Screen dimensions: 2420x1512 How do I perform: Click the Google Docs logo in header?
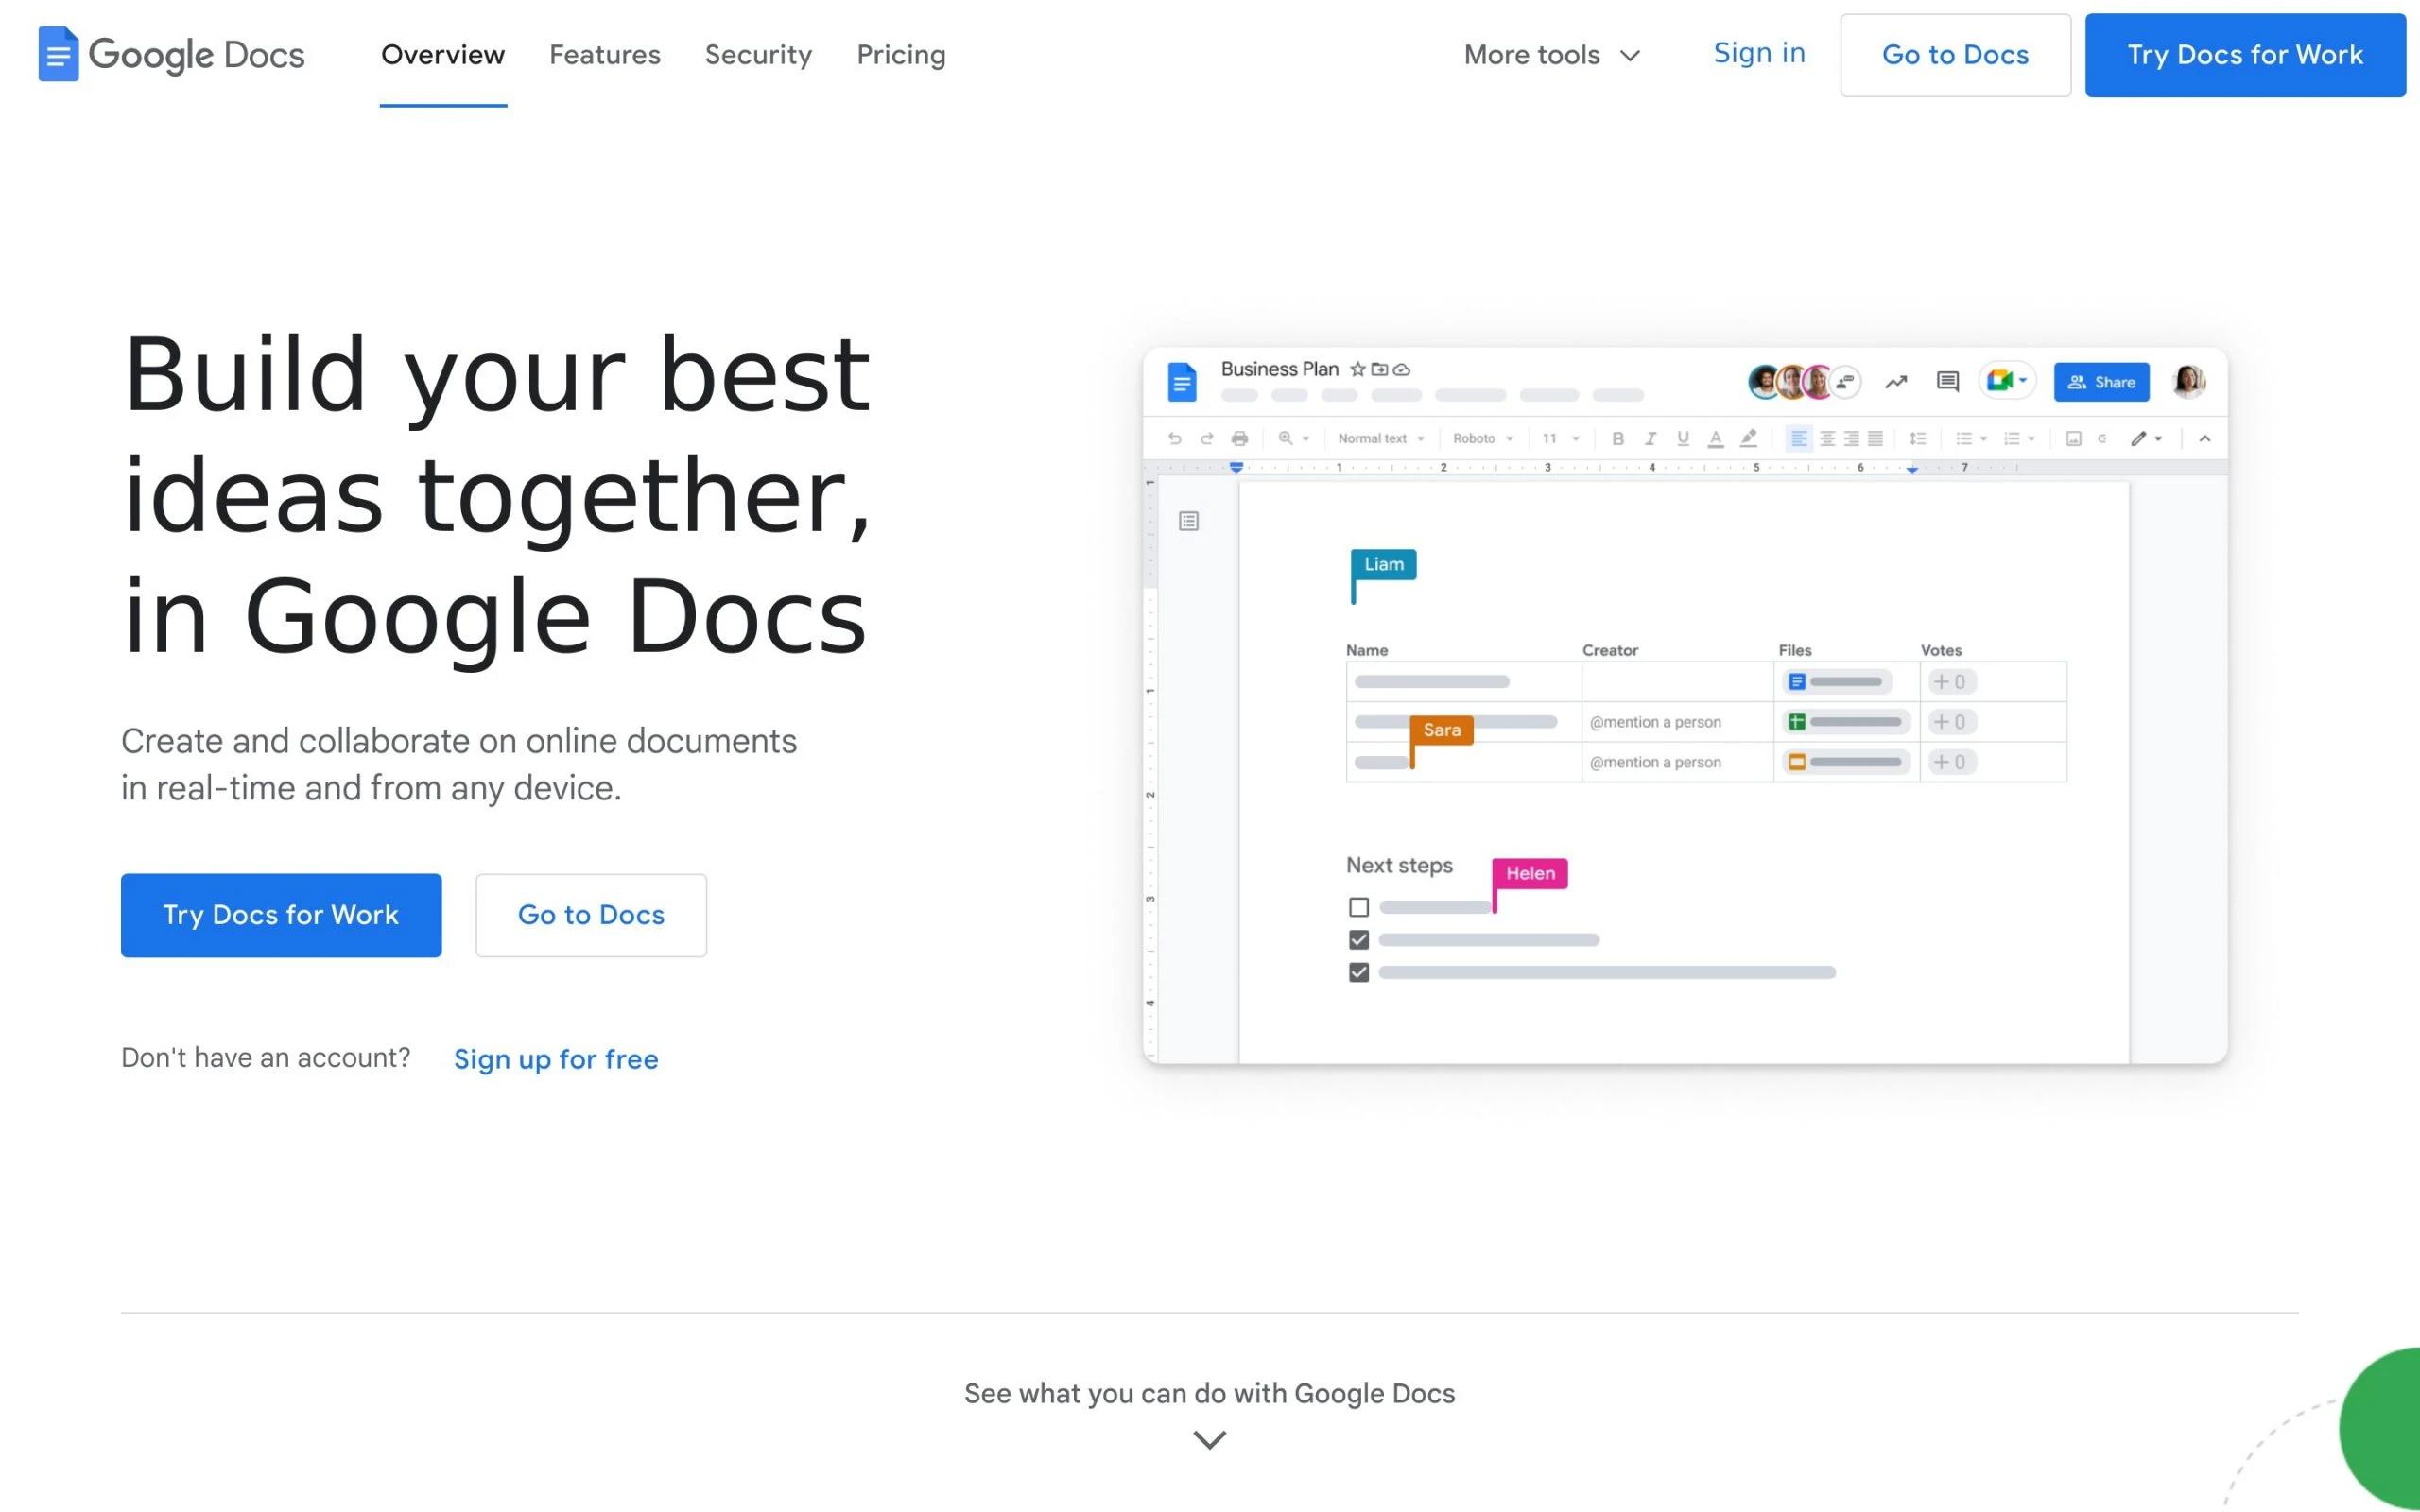(171, 54)
